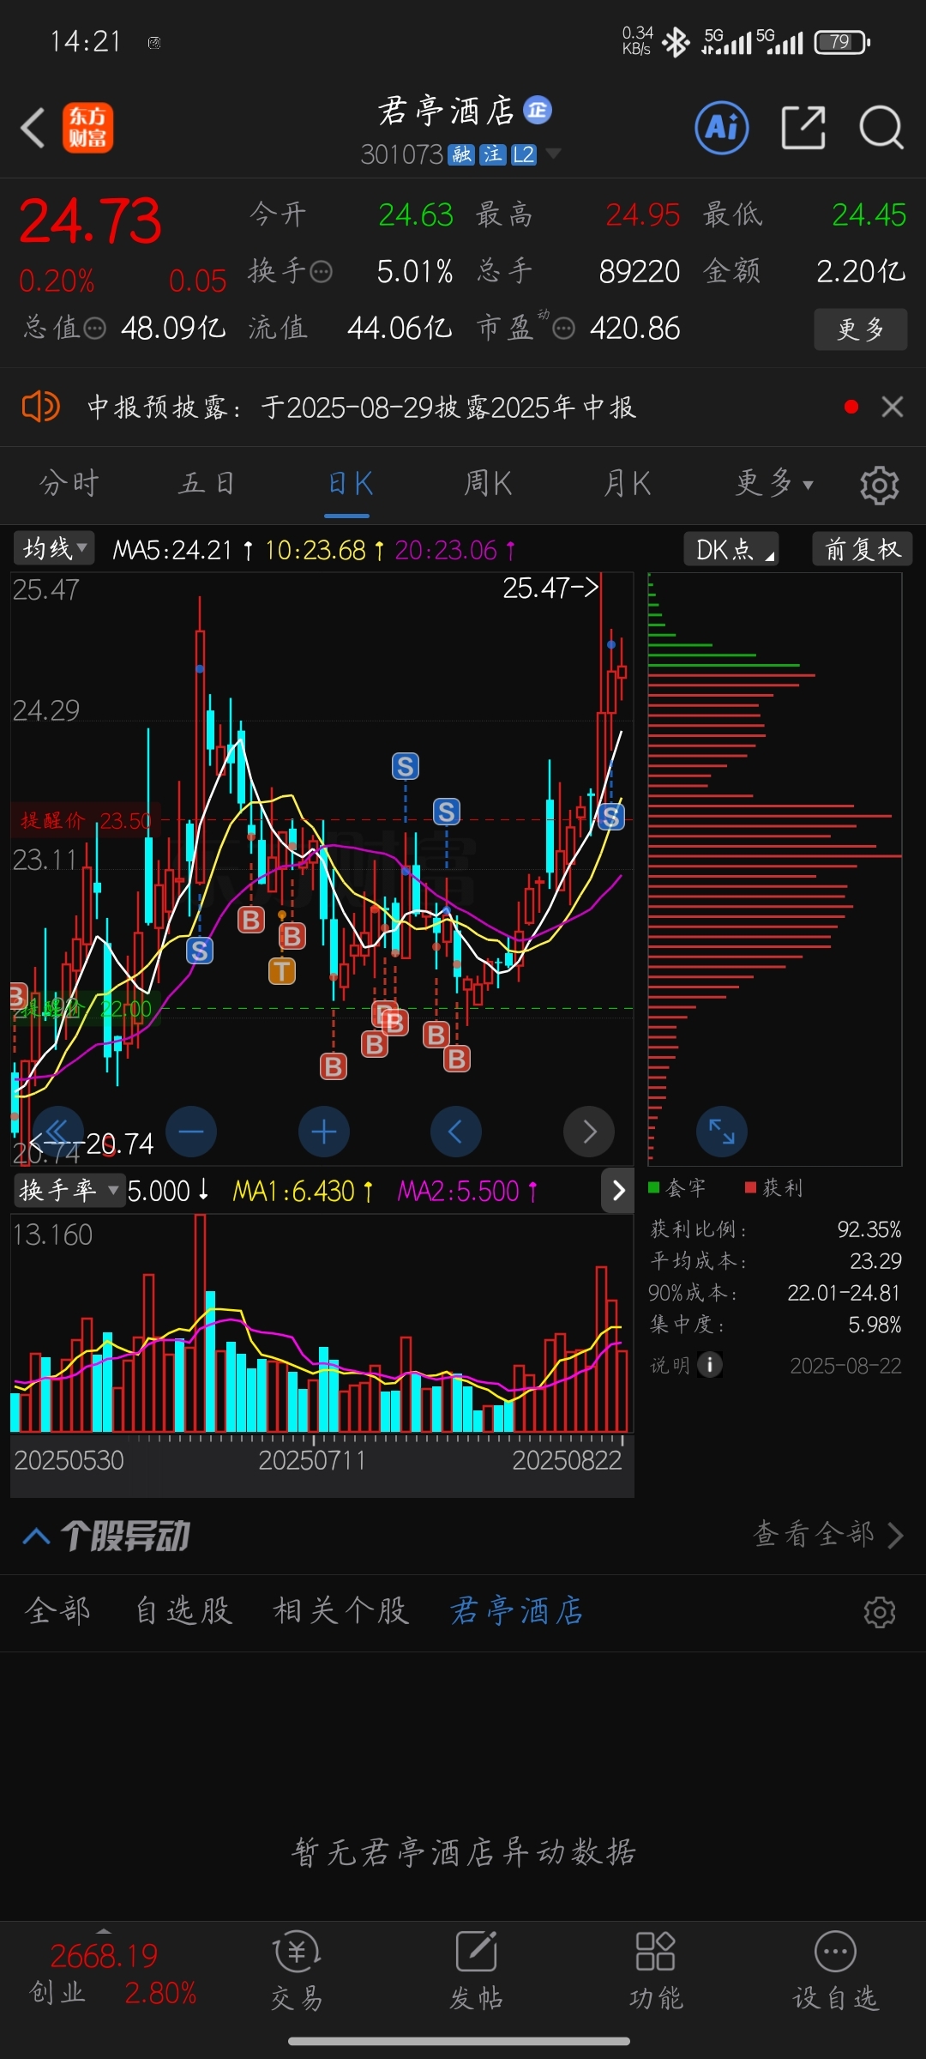
Task: Open chart settings gear icon
Action: pos(879,485)
